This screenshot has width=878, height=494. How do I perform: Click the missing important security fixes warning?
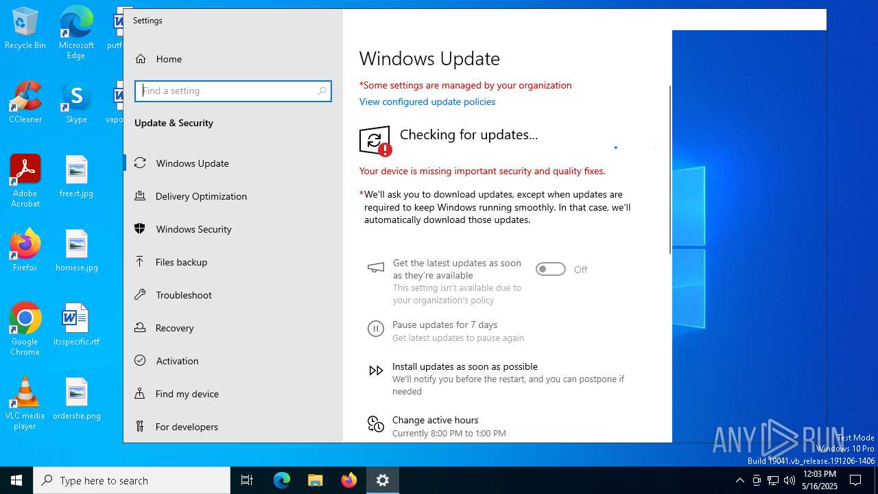(x=482, y=171)
